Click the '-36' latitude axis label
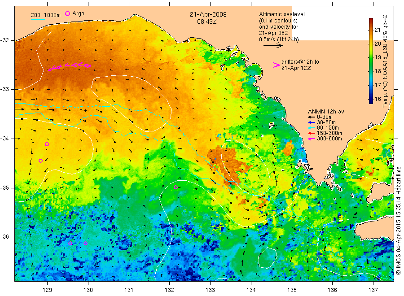This screenshot has width=404, height=296. coord(4,237)
